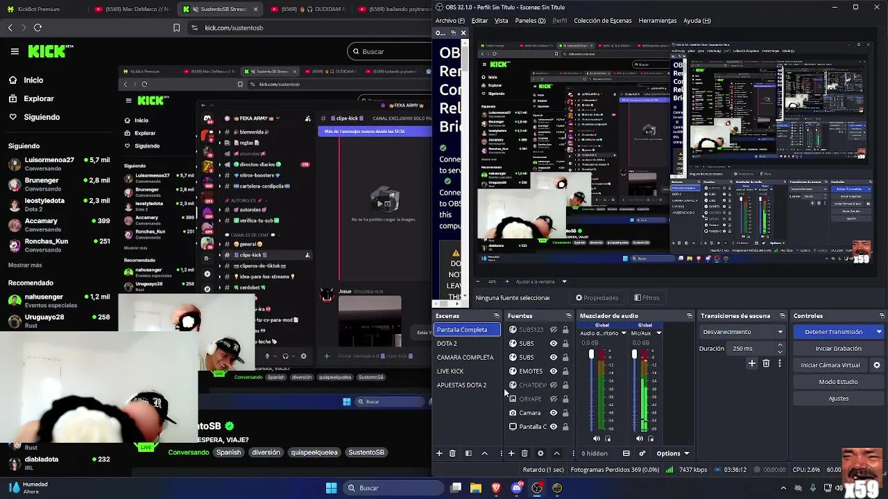Toggle monitoring icon for Mic/Aux channel
888x499 pixels.
[651, 439]
